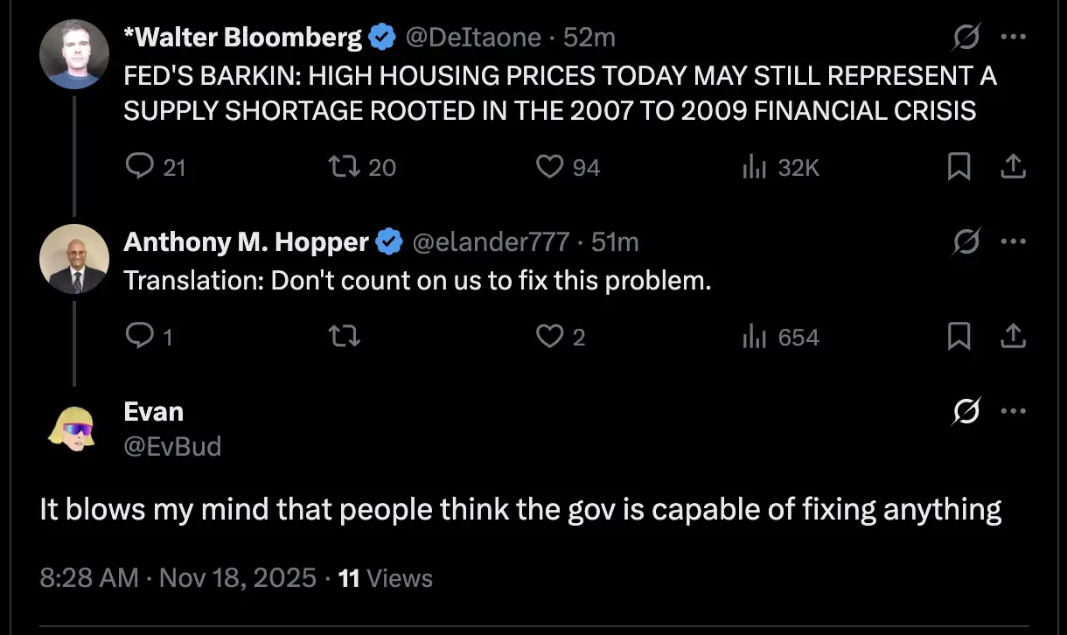Open Grok icon on Walter Bloomberg's tweet

[x=966, y=38]
